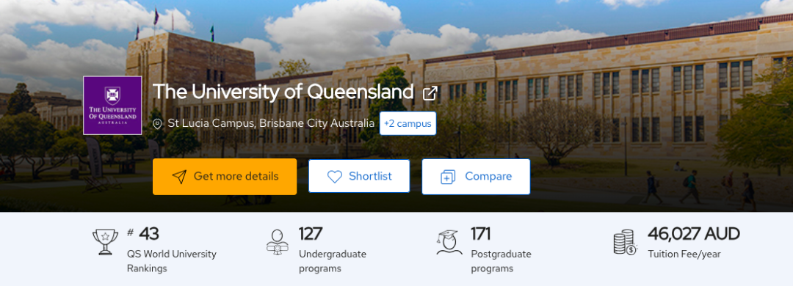The image size is (793, 286).
Task: Click the University of Queensland logo
Action: pos(112,105)
